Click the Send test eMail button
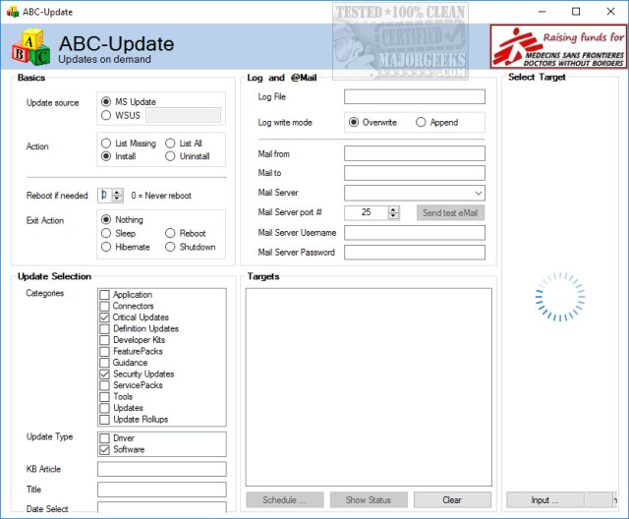 tap(450, 212)
